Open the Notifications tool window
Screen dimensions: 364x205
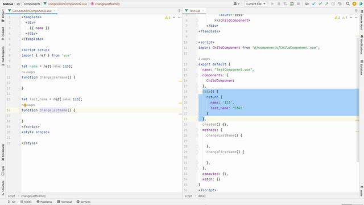(x=362, y=44)
